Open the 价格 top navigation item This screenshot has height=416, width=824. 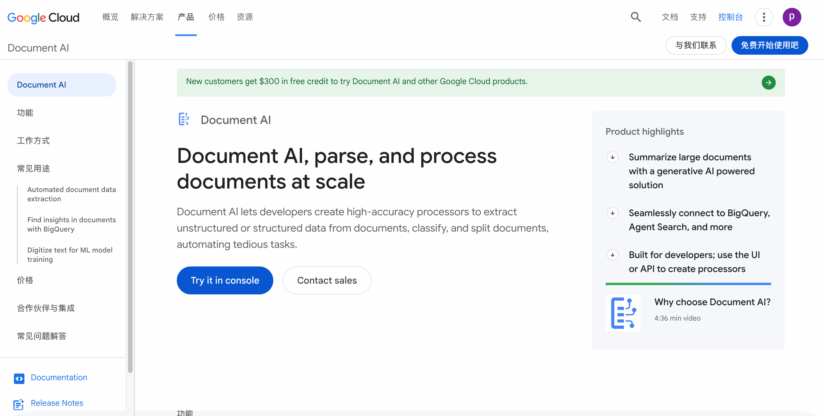216,17
